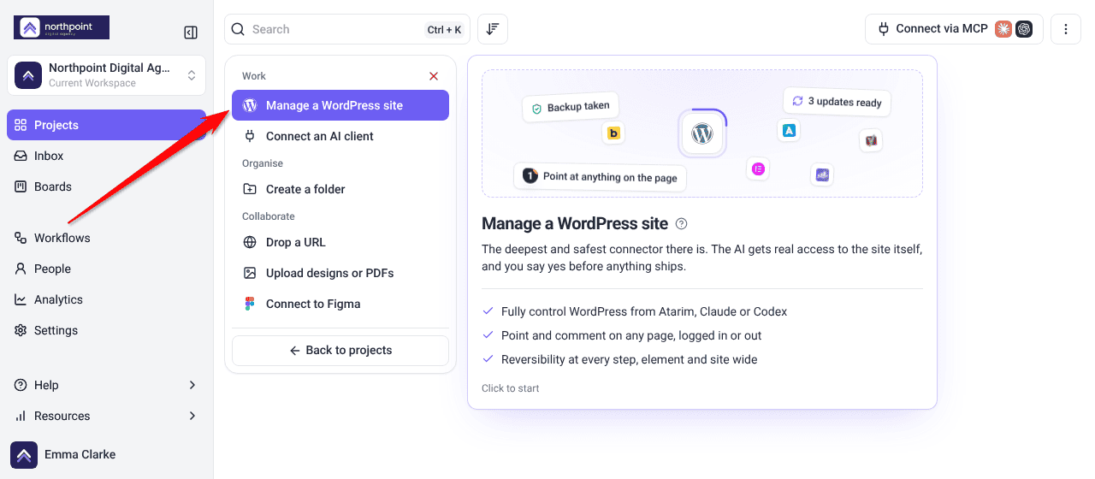
Task: Click the Claude icon in Connect via MCP
Action: (x=1003, y=29)
